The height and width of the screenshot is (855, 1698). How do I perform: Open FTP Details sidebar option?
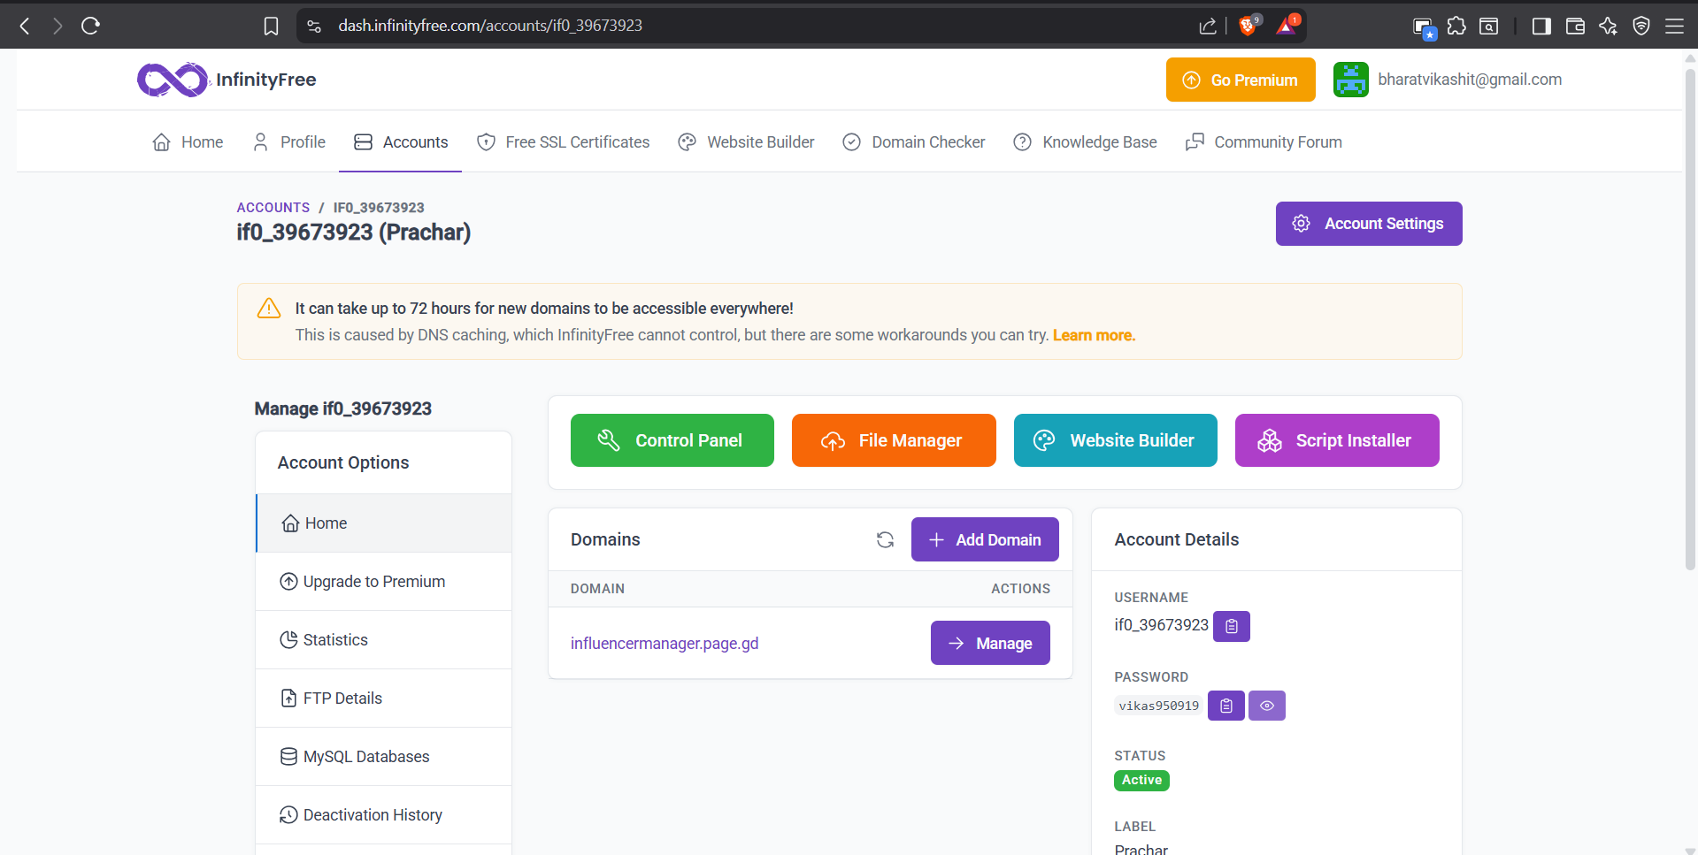point(383,699)
